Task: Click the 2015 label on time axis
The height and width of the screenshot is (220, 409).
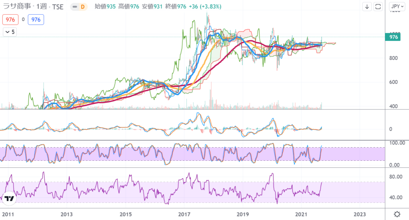Action: click(125, 214)
